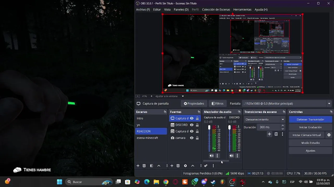Open transition properties three-dot menu
This screenshot has height=187, width=334.
coord(282,134)
